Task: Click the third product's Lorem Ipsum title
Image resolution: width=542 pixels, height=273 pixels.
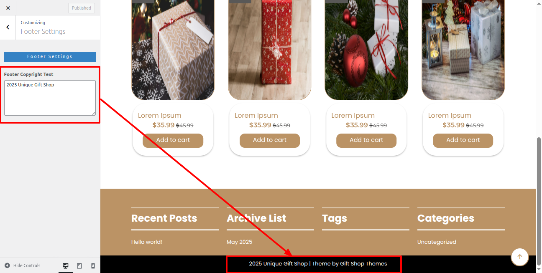Action: (x=353, y=116)
